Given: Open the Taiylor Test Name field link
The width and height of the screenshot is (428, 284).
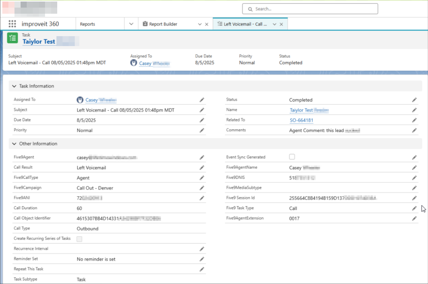Looking at the screenshot, I should 301,110.
